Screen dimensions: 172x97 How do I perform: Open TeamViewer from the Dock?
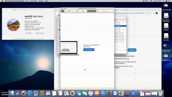[x=115, y=93]
